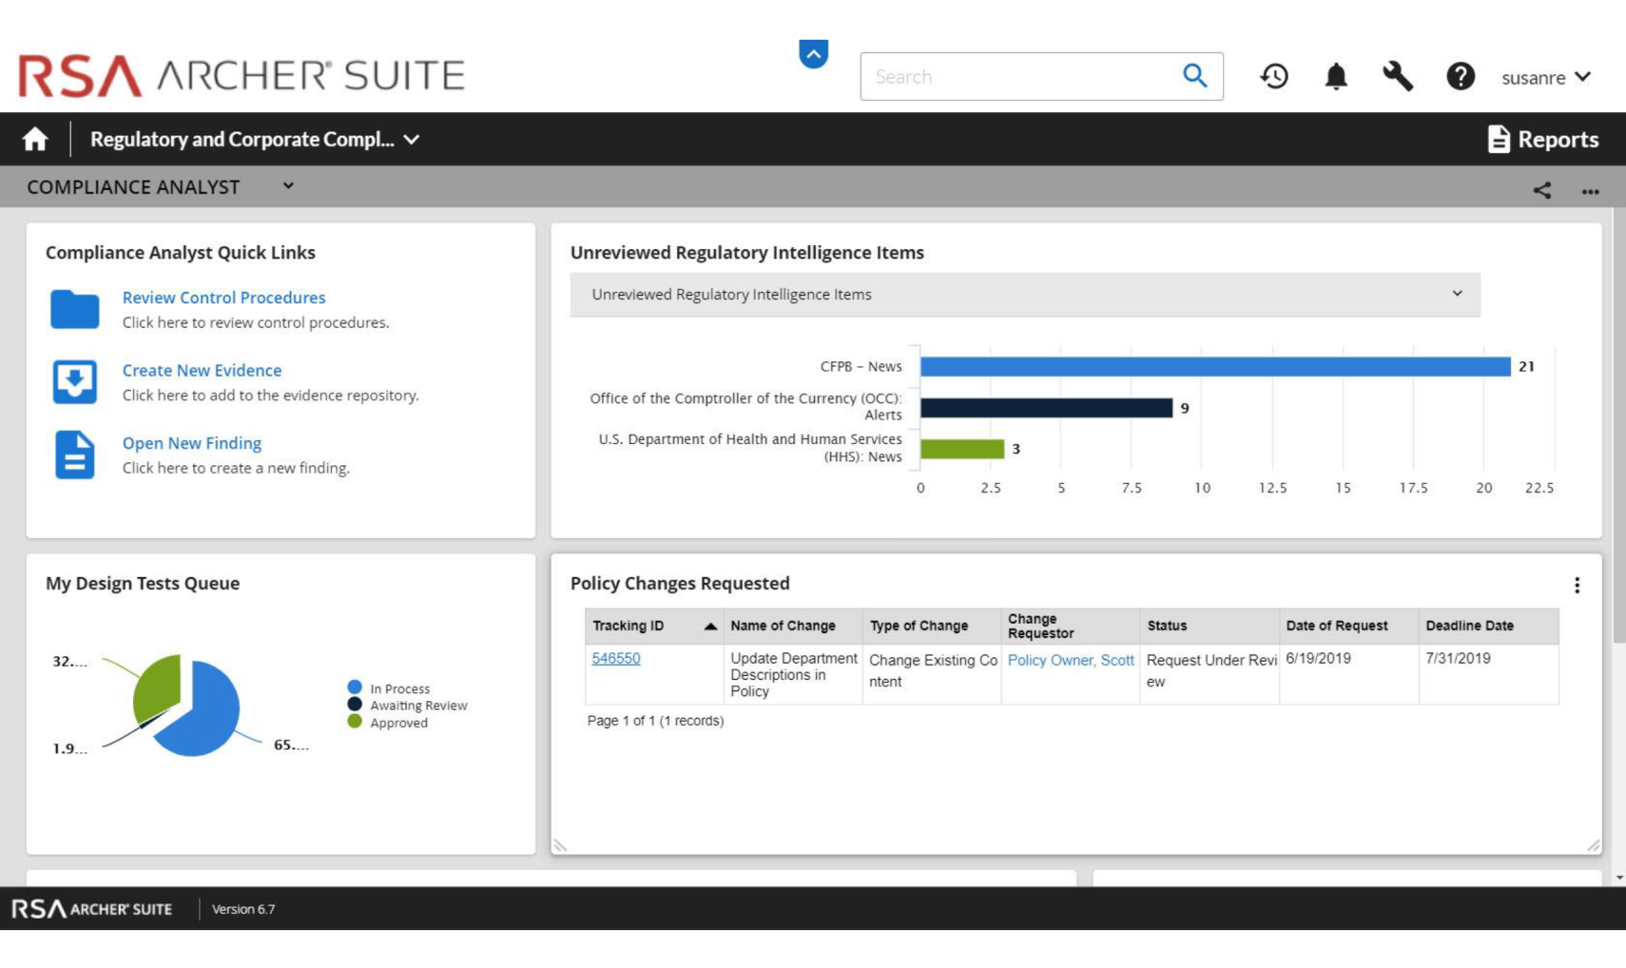Screen dimensions: 1626x968
Task: Open the wrench administration tools icon
Action: coord(1397,76)
